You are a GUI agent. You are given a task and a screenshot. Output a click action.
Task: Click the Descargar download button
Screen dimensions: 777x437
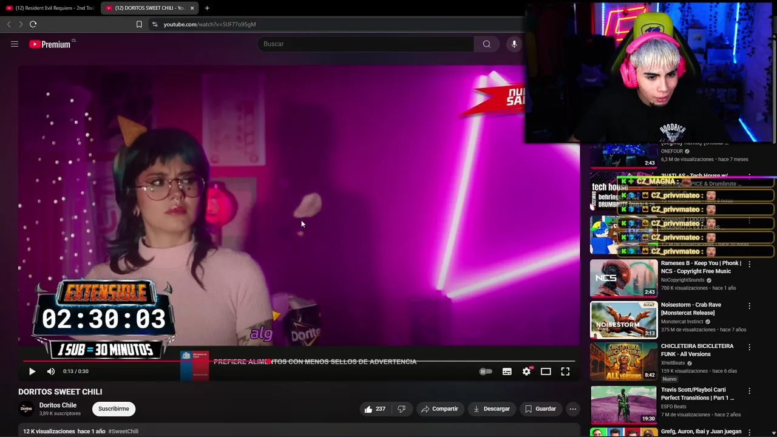(491, 409)
